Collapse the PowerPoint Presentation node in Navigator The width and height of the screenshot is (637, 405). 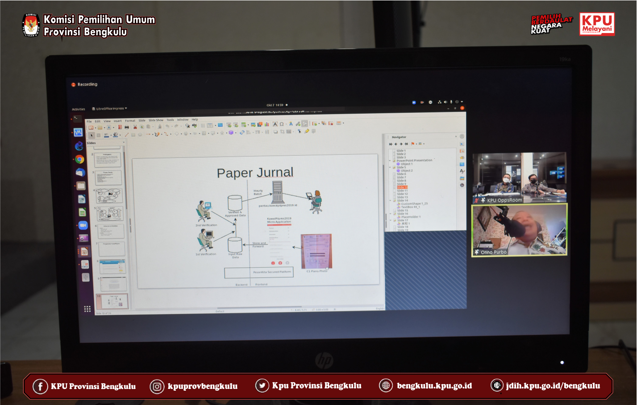[x=391, y=161]
